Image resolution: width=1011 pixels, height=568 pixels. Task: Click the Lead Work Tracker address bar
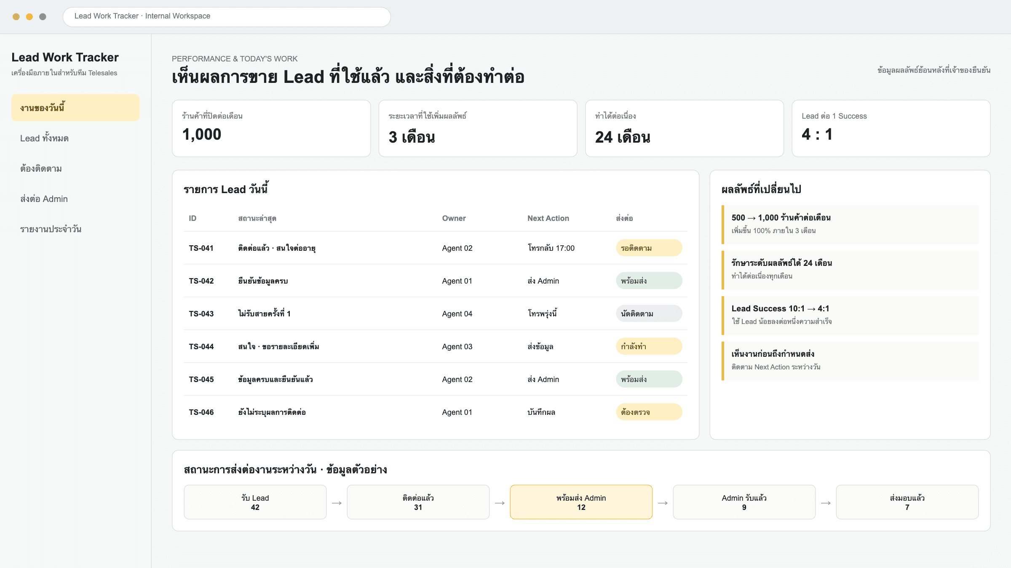coord(227,16)
